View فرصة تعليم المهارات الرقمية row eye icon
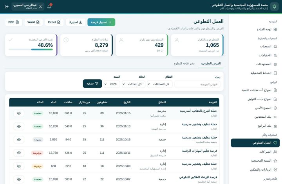The height and width of the screenshot is (184, 282). (x=19, y=153)
